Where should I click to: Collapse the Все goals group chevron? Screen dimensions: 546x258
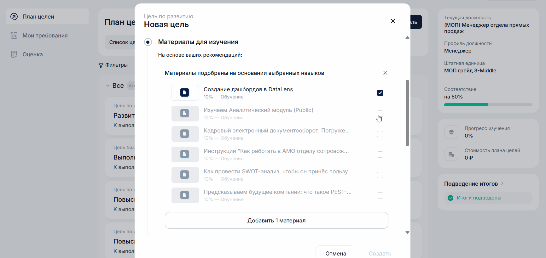pos(108,86)
